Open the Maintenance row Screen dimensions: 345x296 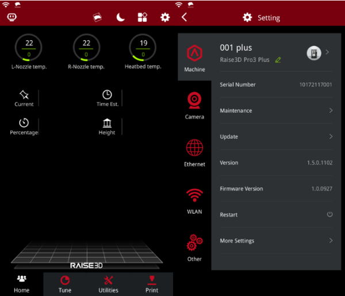click(276, 111)
